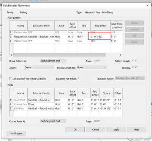
Task: Click the Up button
Action: click(x=135, y=36)
